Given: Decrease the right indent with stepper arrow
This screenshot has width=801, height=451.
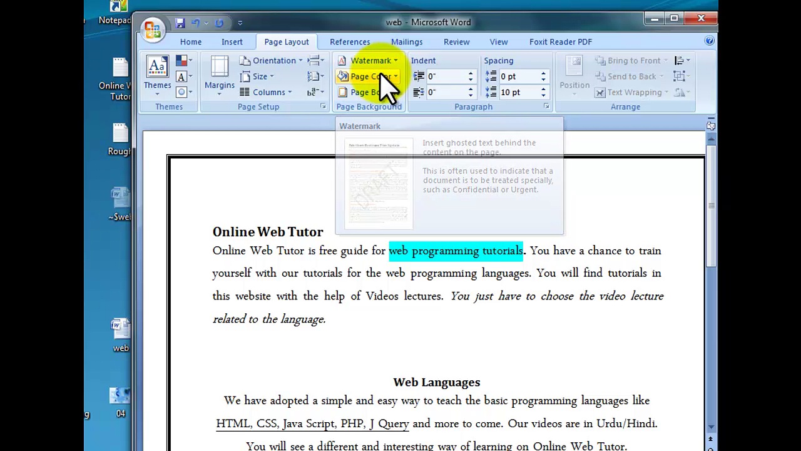Looking at the screenshot, I should point(471,95).
